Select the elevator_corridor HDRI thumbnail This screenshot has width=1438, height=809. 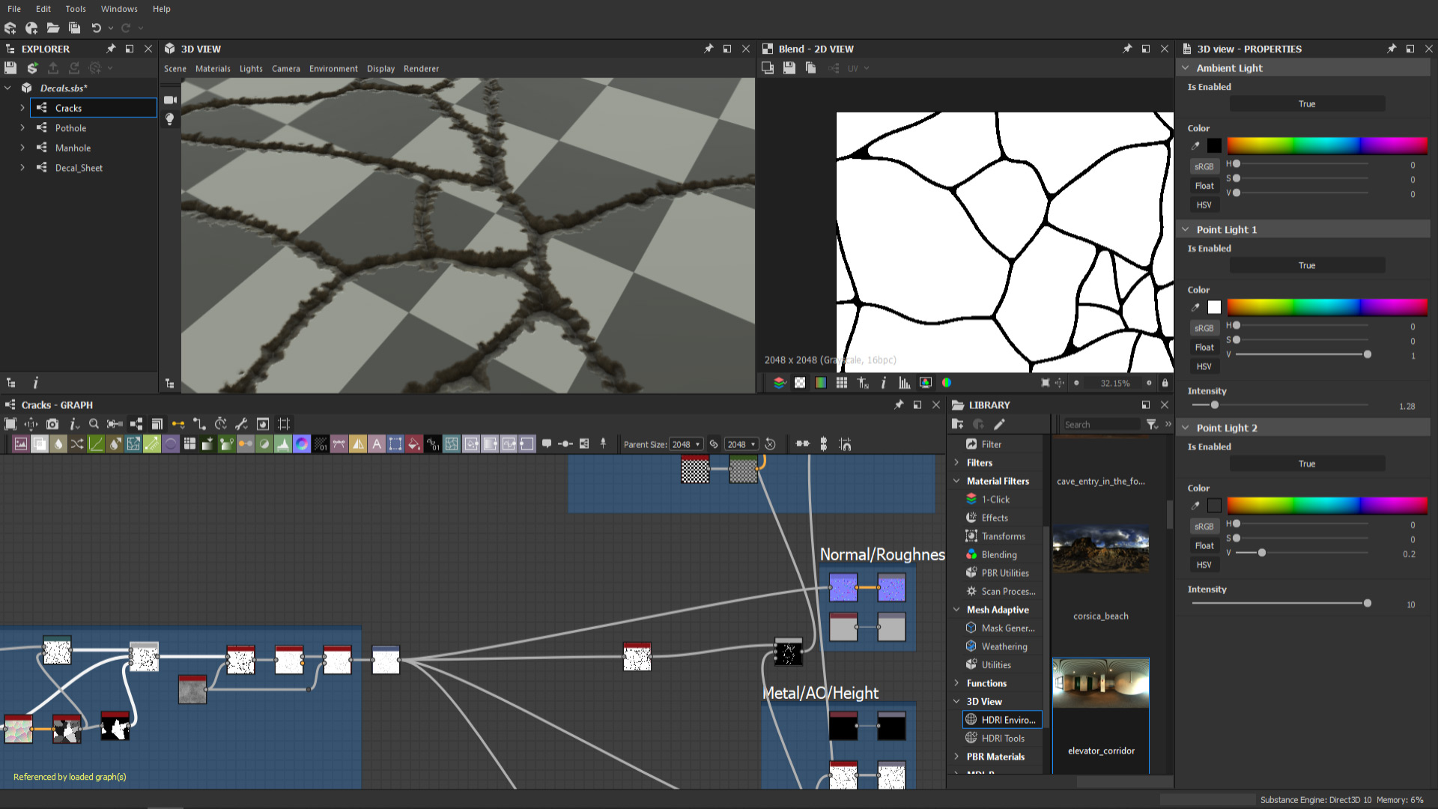tap(1101, 683)
